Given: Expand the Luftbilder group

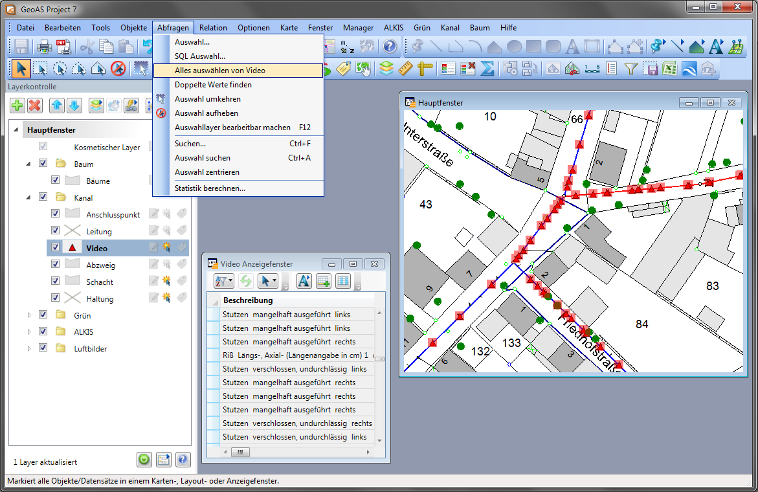Looking at the screenshot, I should [x=28, y=348].
